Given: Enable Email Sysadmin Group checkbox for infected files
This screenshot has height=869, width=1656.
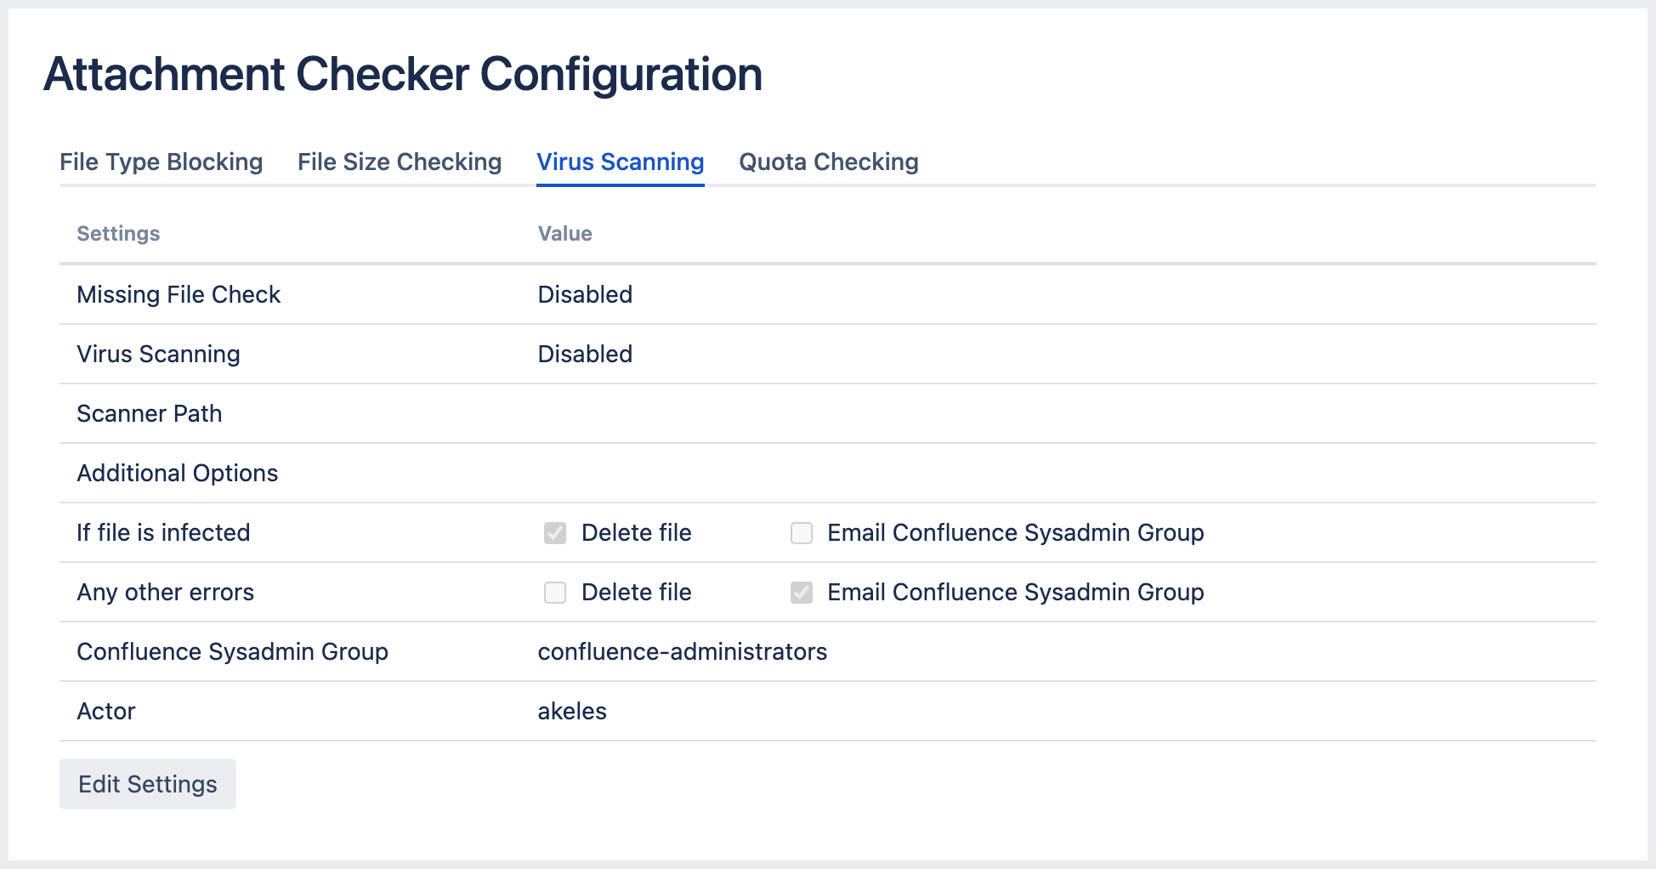Looking at the screenshot, I should coord(802,533).
